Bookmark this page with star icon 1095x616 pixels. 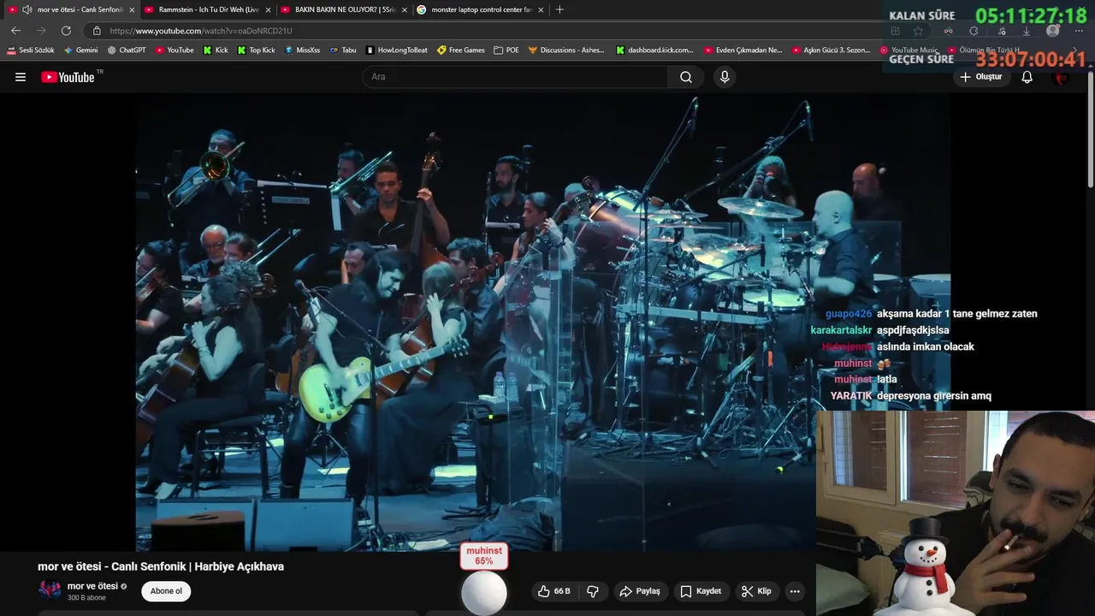coord(918,31)
